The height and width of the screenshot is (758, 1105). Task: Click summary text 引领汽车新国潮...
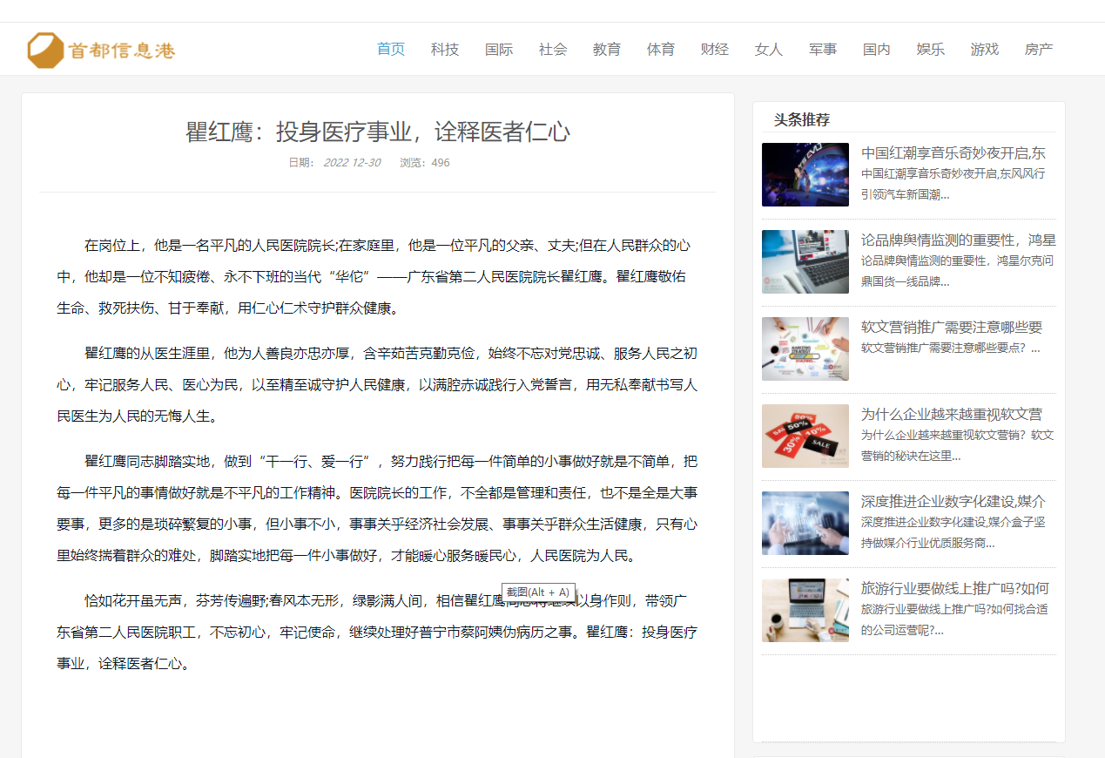click(x=906, y=194)
